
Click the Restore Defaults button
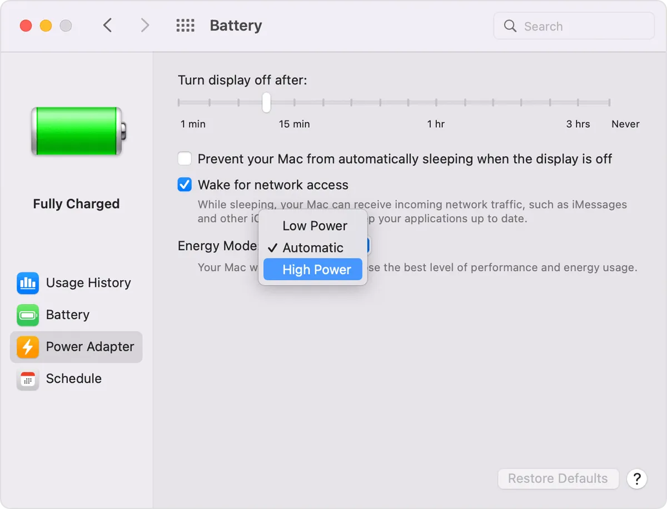558,478
